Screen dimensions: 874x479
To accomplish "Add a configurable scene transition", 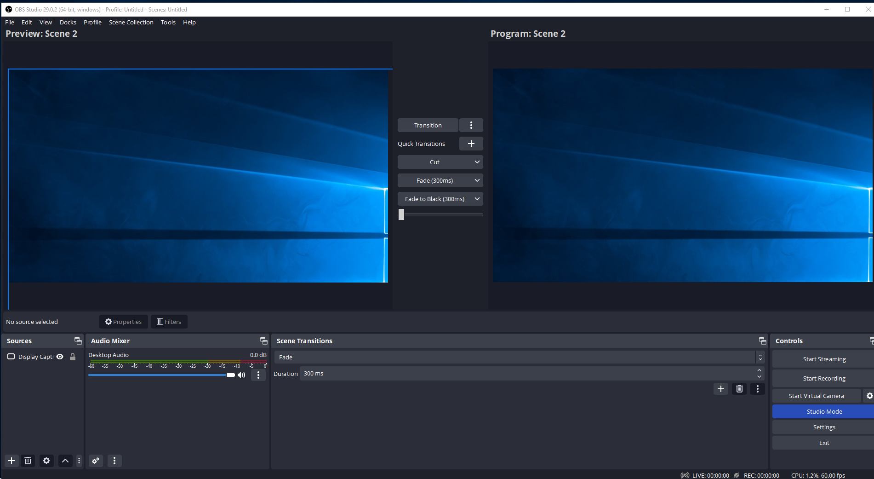I will coord(721,389).
